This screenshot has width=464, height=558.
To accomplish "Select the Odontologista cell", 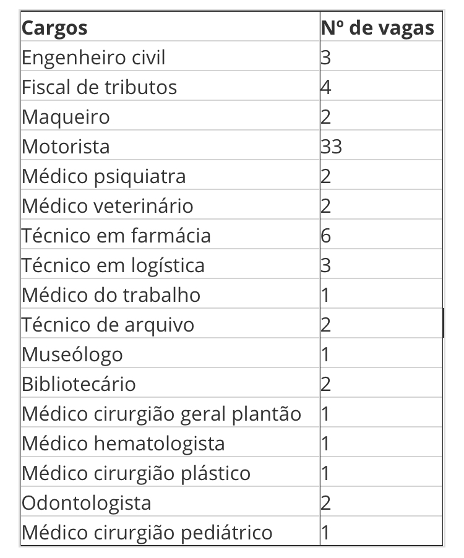I will tap(86, 503).
